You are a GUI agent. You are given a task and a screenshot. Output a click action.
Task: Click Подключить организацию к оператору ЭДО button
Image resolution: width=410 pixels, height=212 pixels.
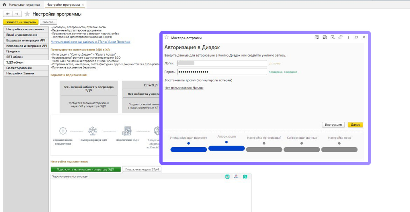coord(85,169)
